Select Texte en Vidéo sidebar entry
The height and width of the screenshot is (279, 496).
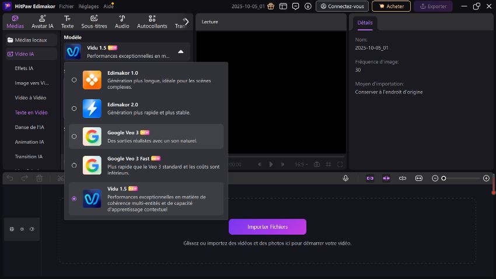(x=31, y=112)
